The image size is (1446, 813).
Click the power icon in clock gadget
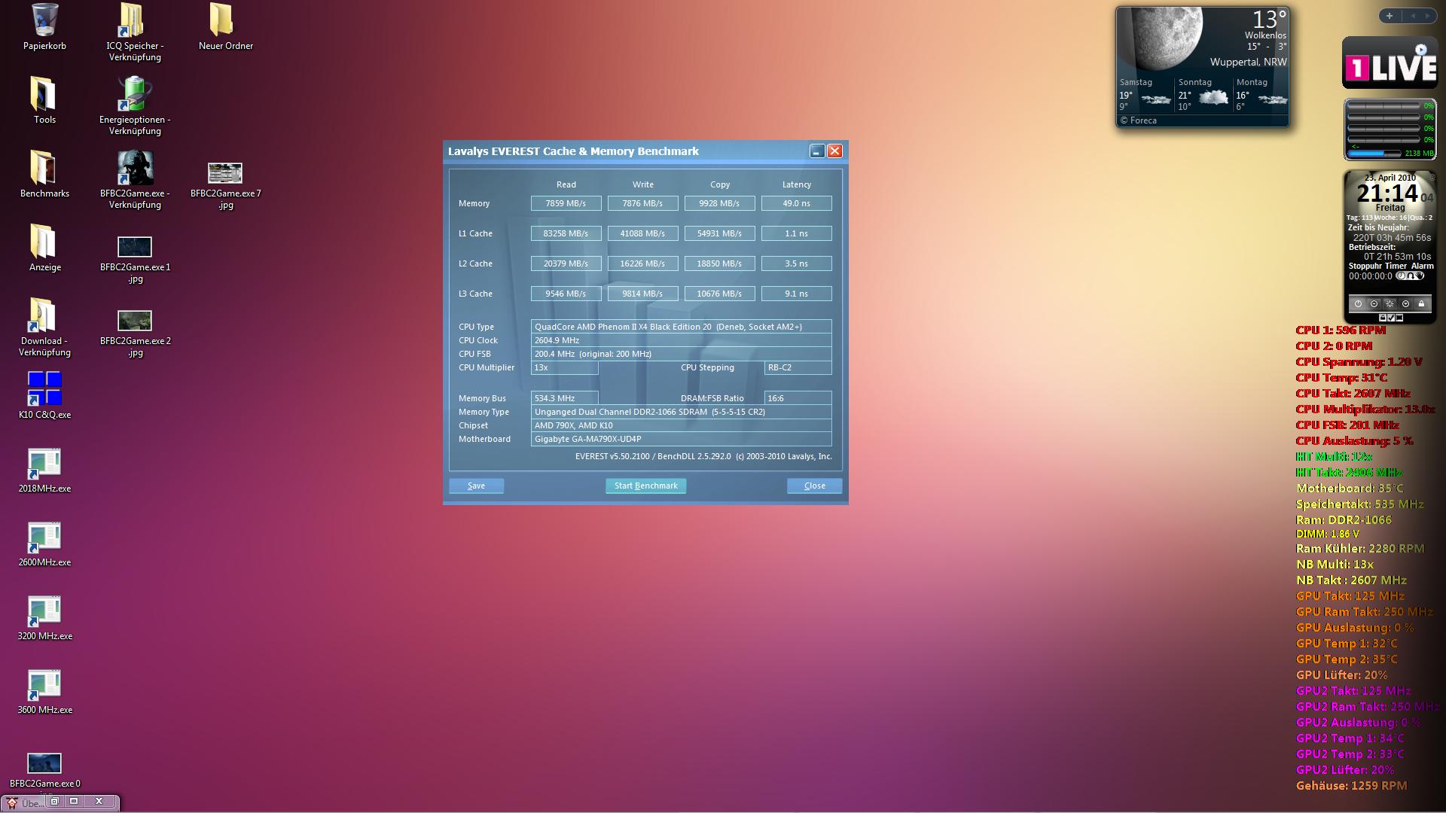coord(1358,304)
